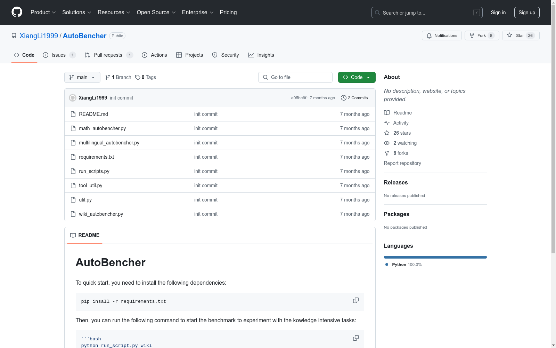The width and height of the screenshot is (556, 348).
Task: Click the XiangLi1999 avatar in commit row
Action: 73,98
